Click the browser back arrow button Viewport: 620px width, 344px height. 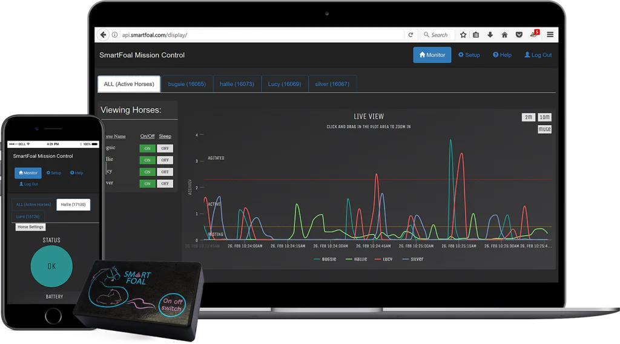coord(104,35)
